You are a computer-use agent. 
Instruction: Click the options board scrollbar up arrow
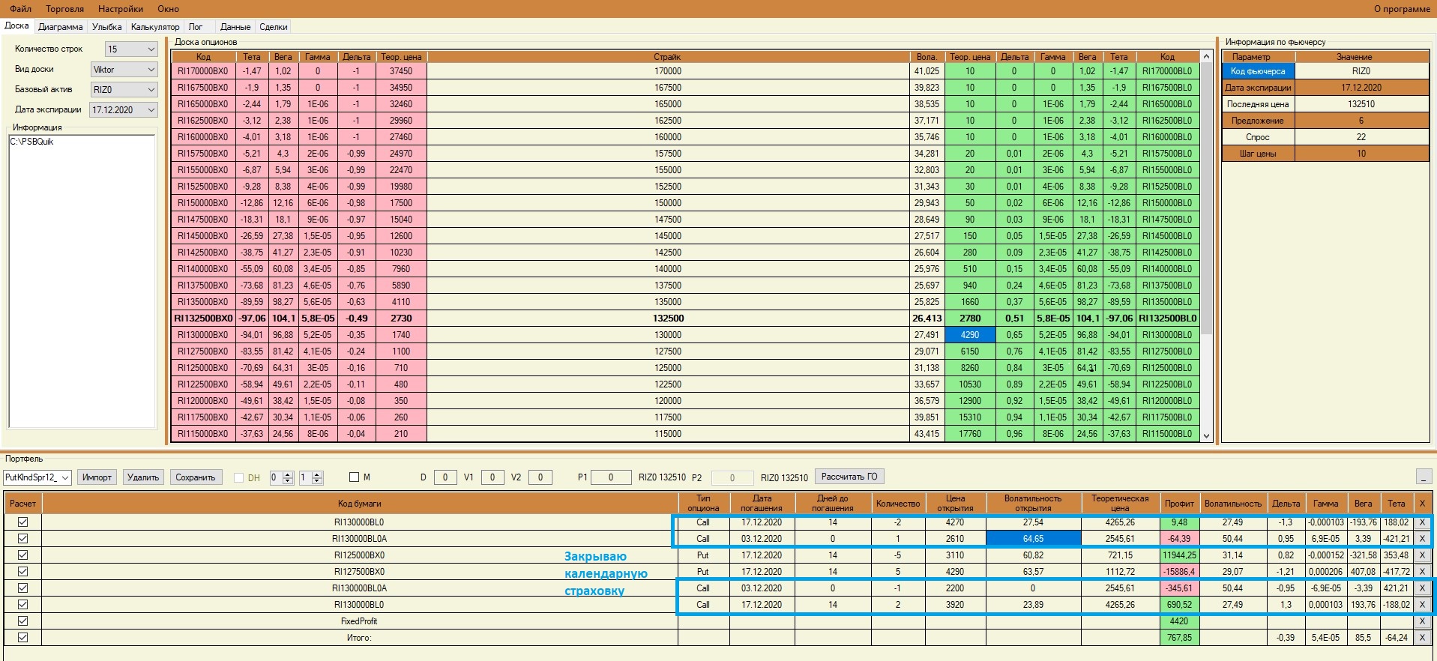[x=1206, y=57]
